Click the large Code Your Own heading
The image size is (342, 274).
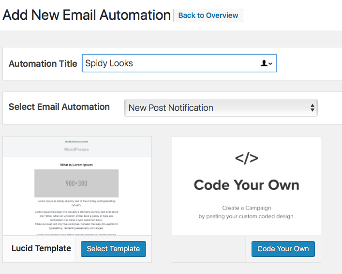(247, 185)
